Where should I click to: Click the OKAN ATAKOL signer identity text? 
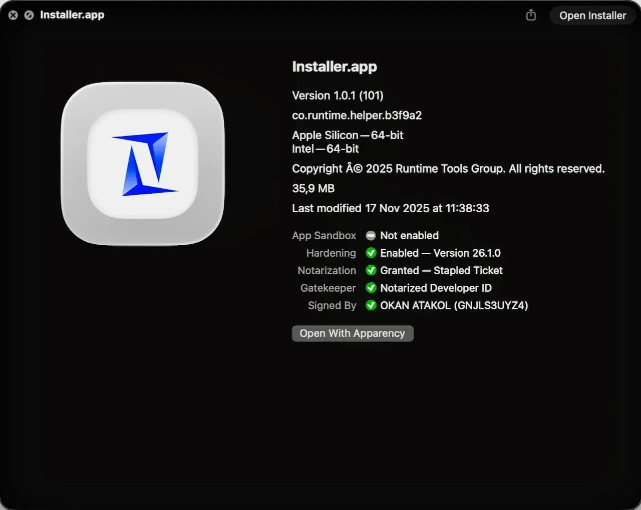click(454, 305)
